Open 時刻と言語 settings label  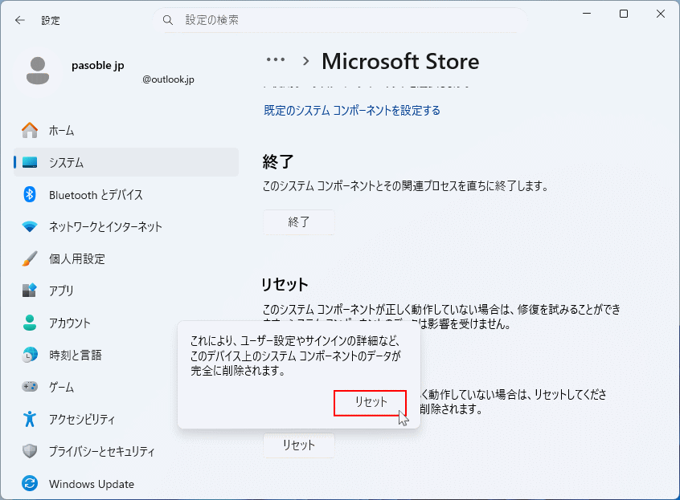[x=76, y=355]
